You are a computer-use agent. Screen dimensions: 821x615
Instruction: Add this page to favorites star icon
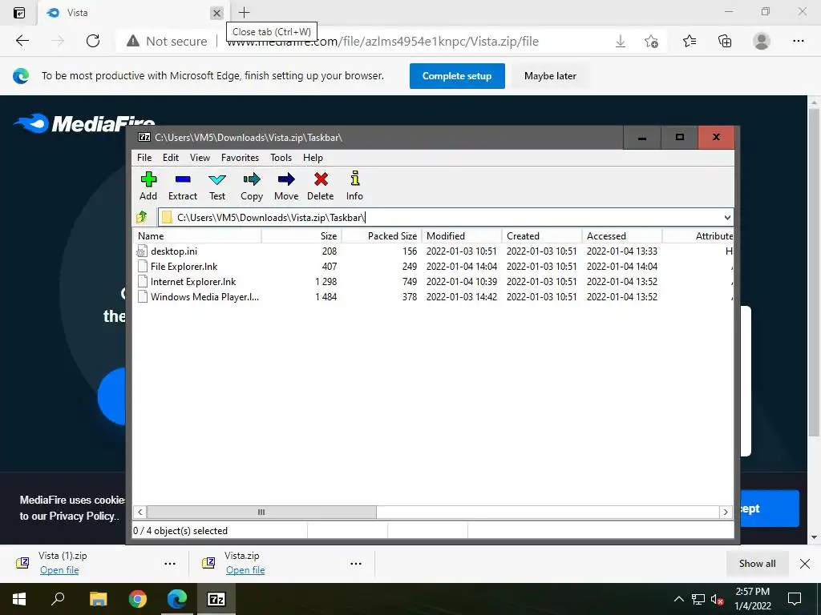coord(651,42)
